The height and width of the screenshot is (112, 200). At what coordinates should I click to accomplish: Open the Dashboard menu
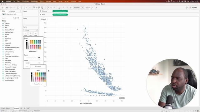(x=35, y=1)
